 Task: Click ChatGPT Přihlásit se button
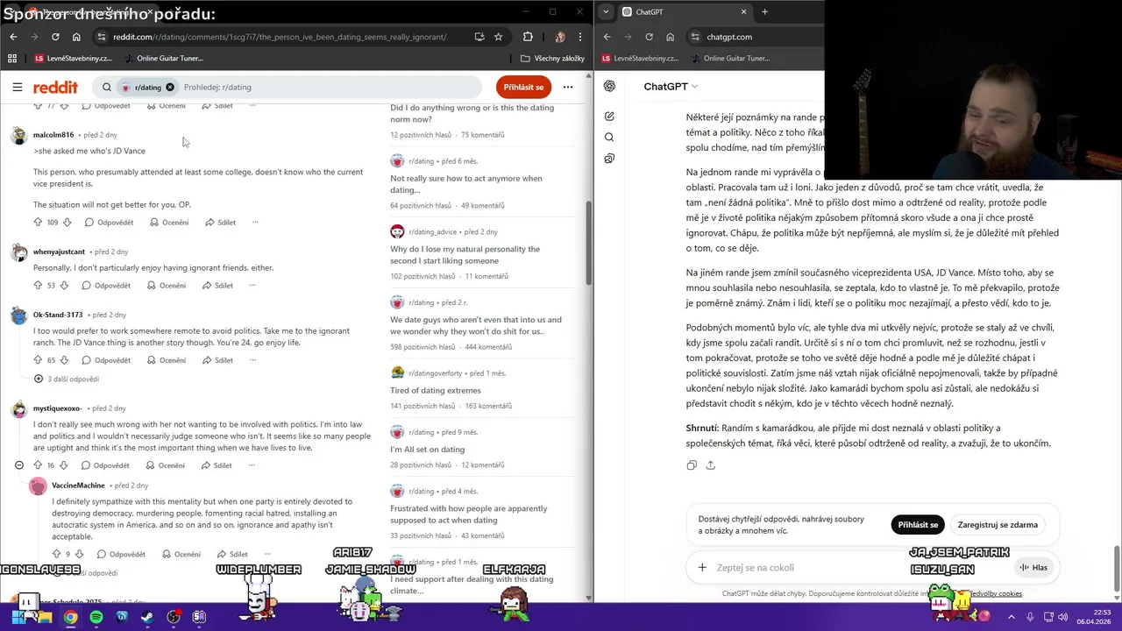[918, 524]
